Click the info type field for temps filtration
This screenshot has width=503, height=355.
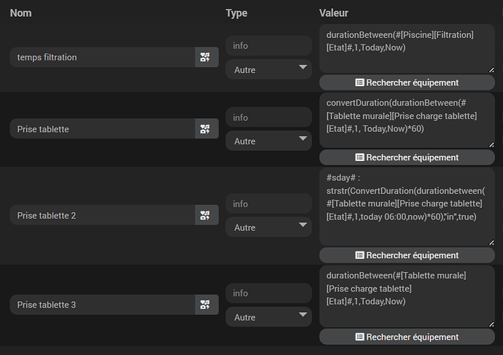(x=268, y=45)
